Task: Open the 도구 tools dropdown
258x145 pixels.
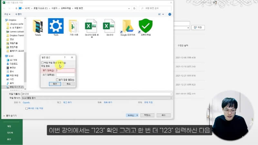Action: (x=132, y=115)
